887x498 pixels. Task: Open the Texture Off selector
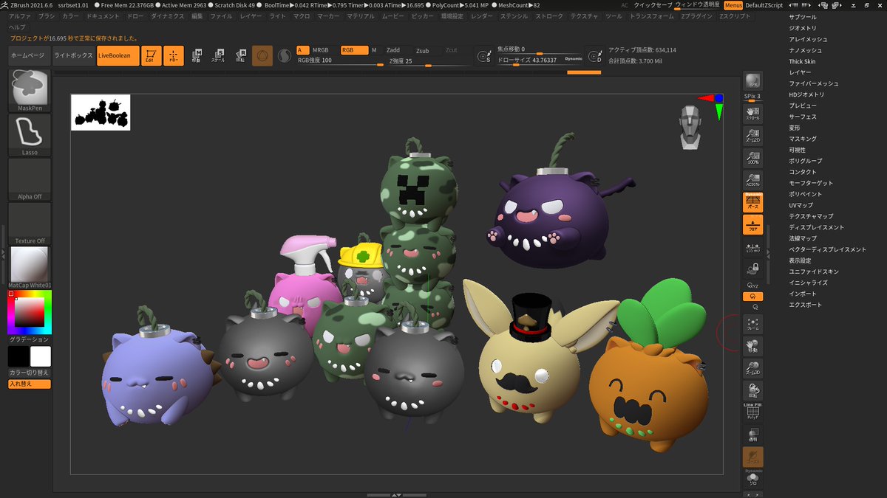(30, 224)
